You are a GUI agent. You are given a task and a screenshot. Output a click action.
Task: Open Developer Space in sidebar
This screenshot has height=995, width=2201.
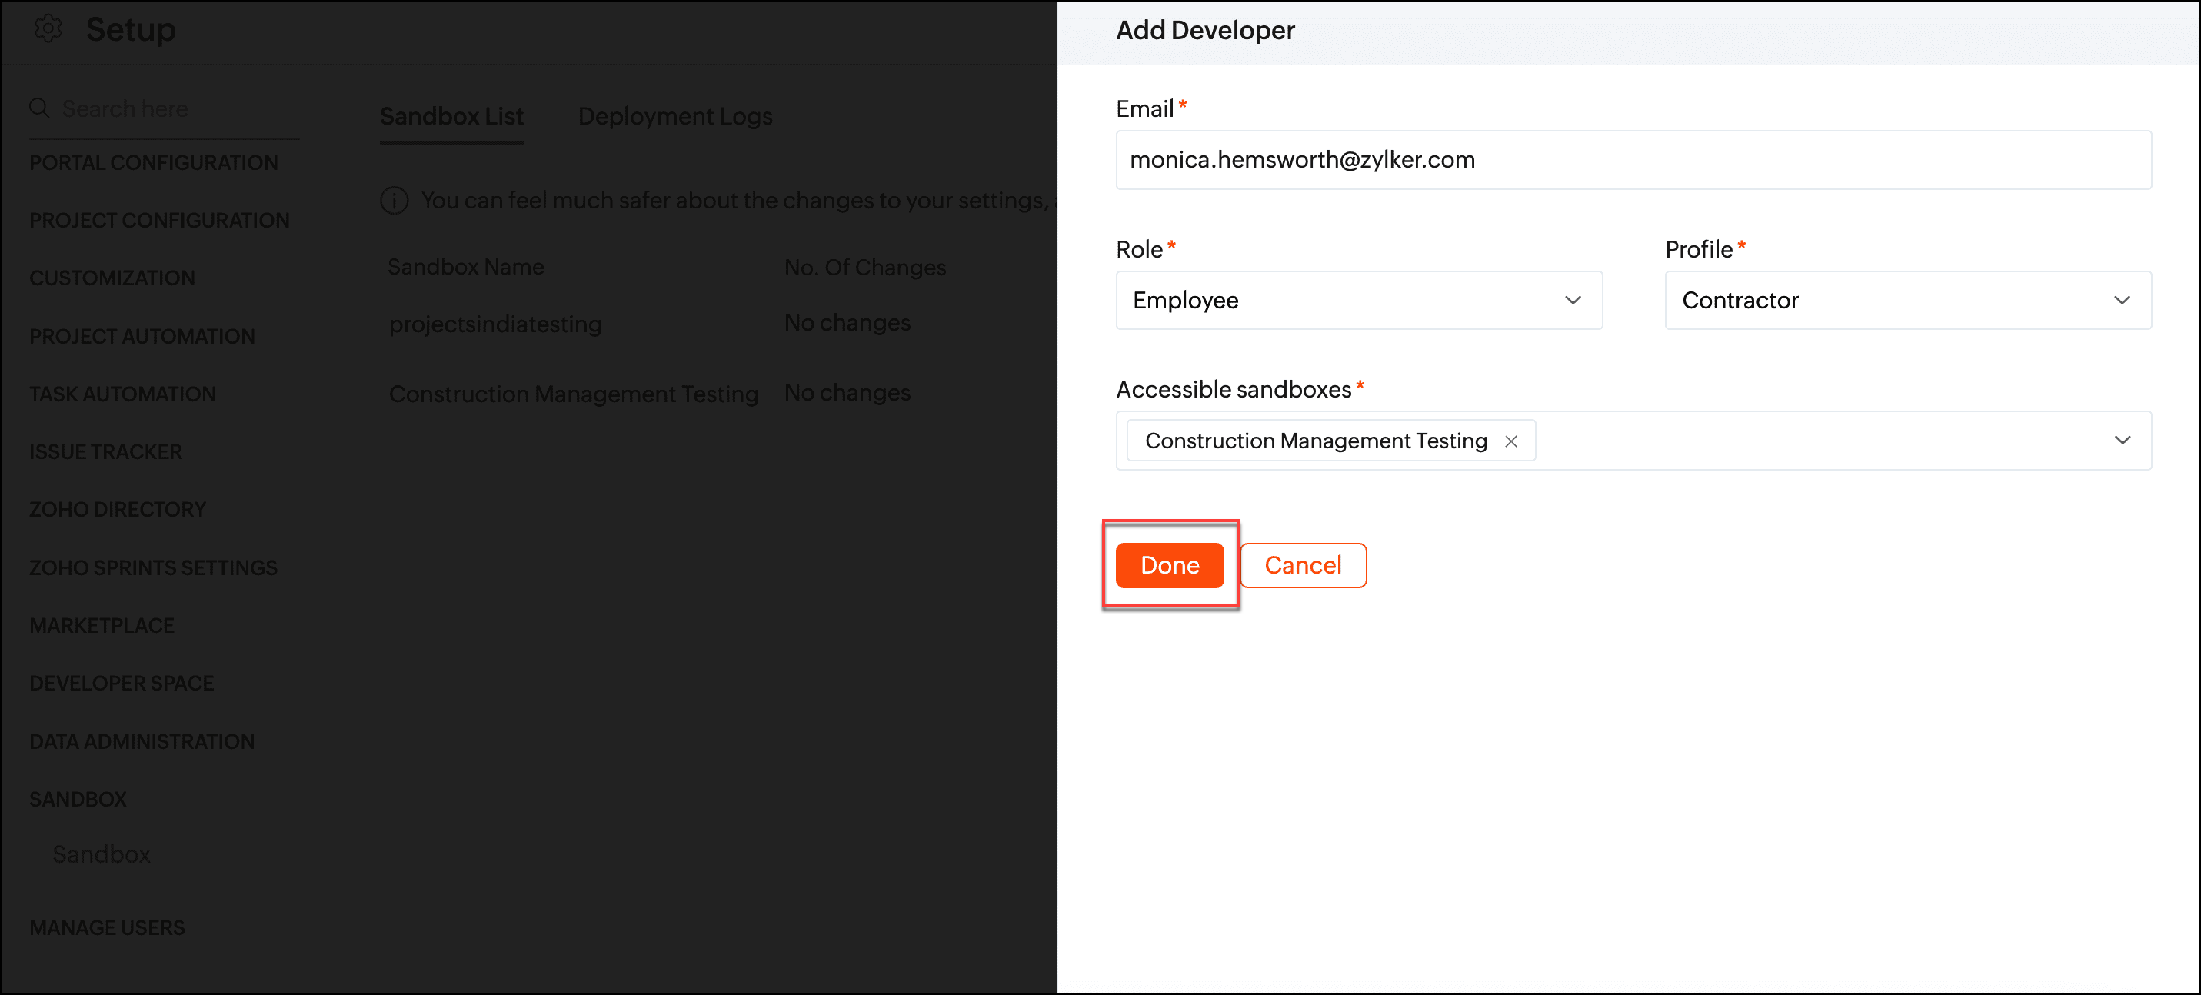pos(122,684)
